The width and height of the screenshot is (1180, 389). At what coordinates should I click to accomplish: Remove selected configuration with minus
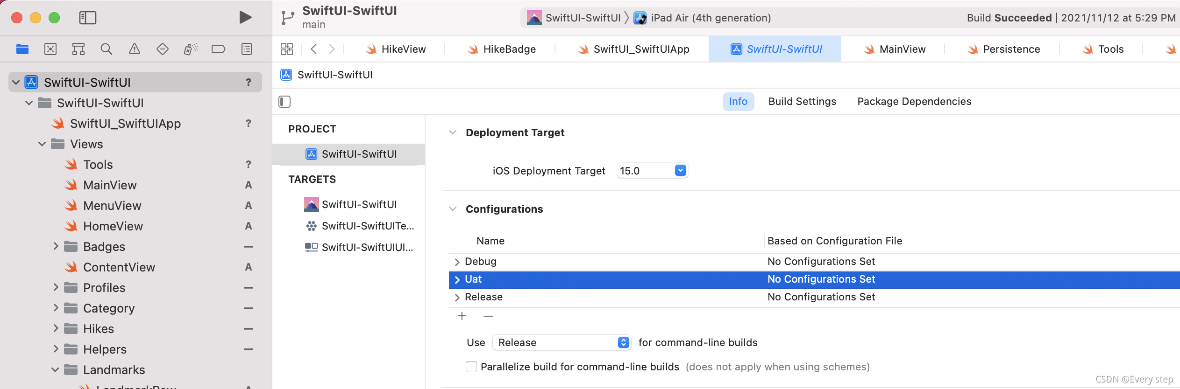[x=488, y=316]
